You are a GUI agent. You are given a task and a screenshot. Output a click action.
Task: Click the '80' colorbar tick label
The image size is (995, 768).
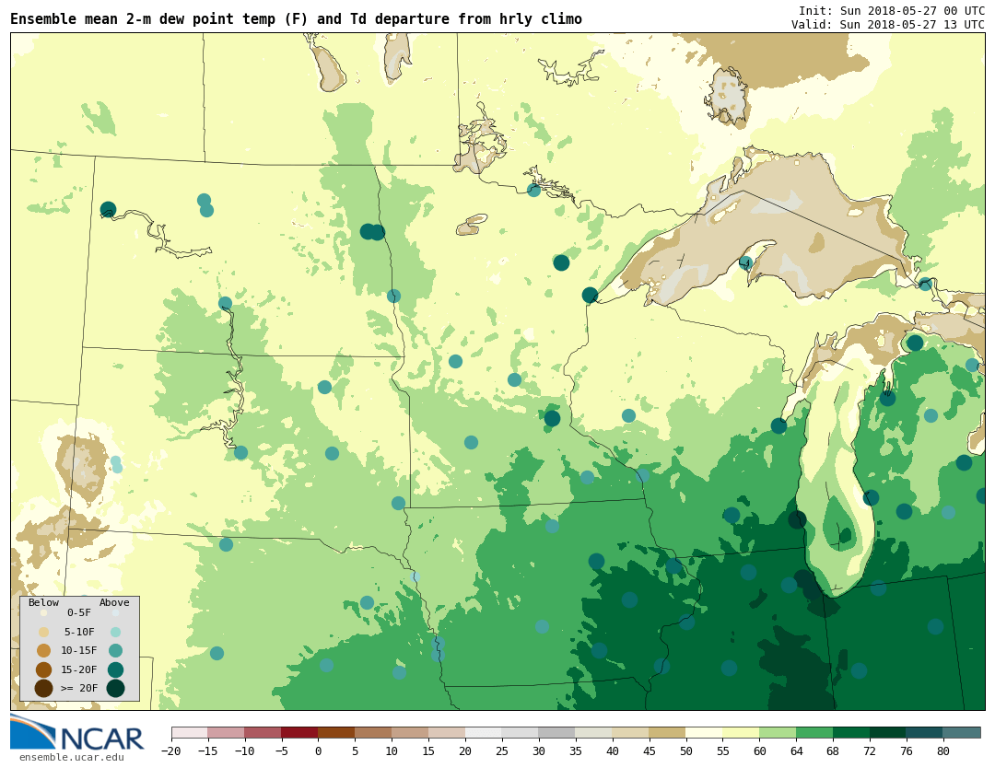point(943,751)
